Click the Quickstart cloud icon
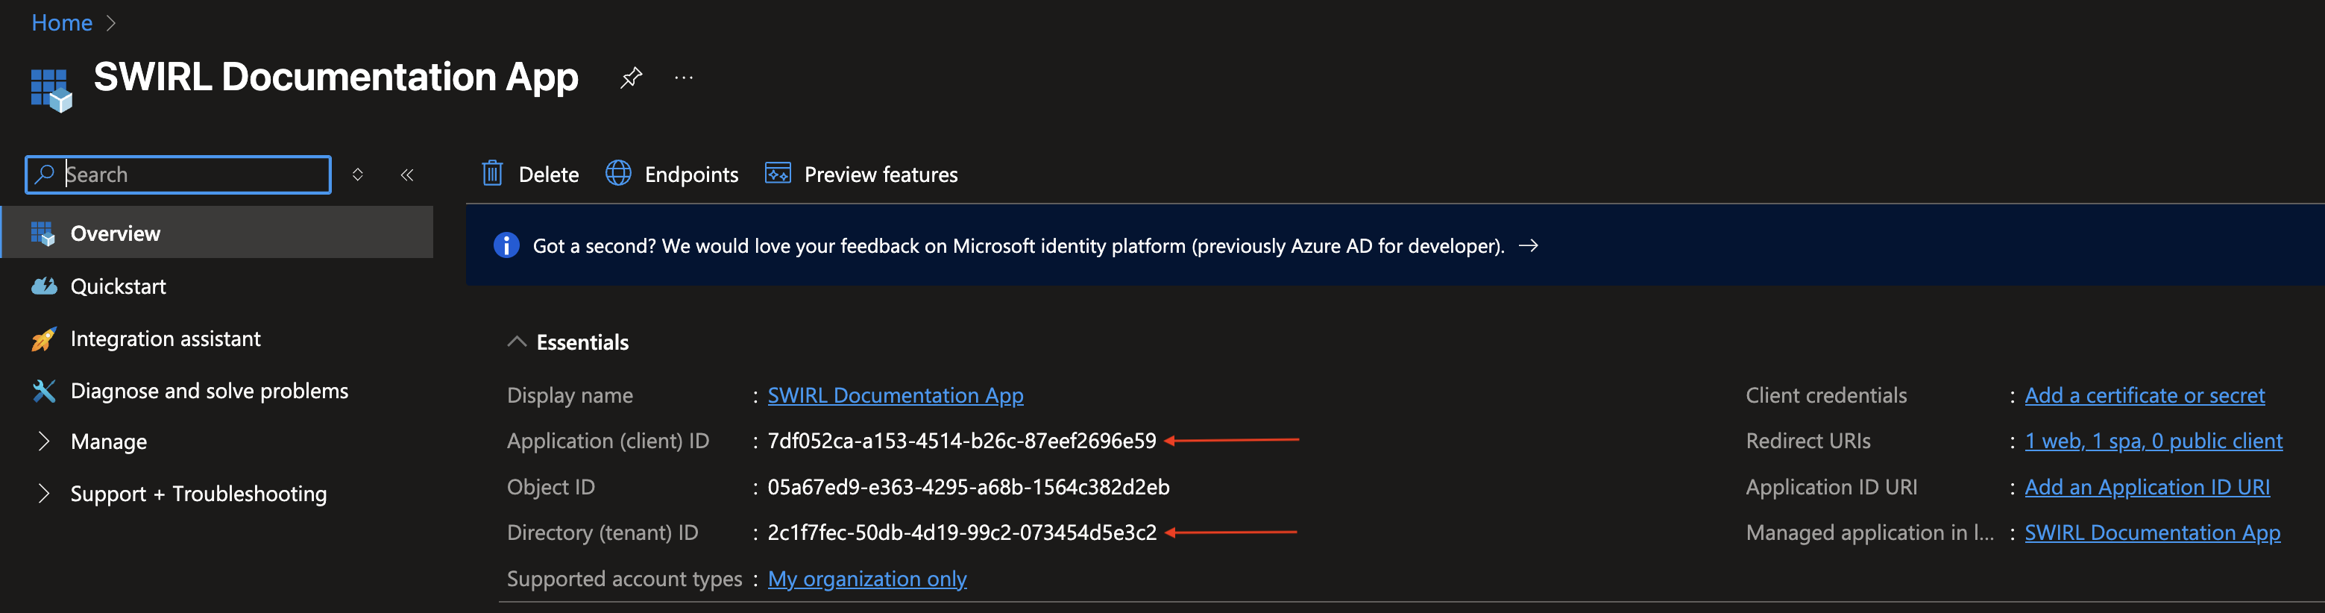This screenshot has width=2325, height=613. point(43,286)
